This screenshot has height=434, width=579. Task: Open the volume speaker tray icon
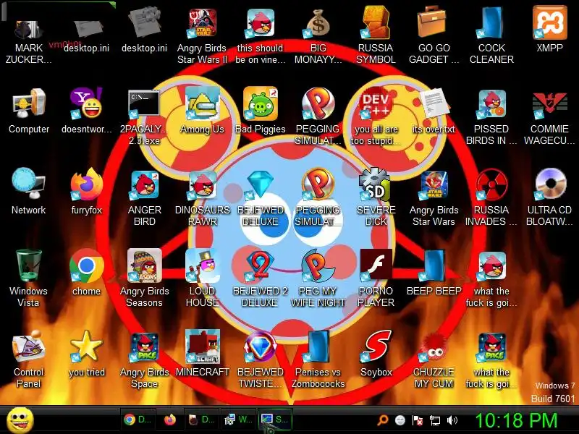(x=452, y=420)
